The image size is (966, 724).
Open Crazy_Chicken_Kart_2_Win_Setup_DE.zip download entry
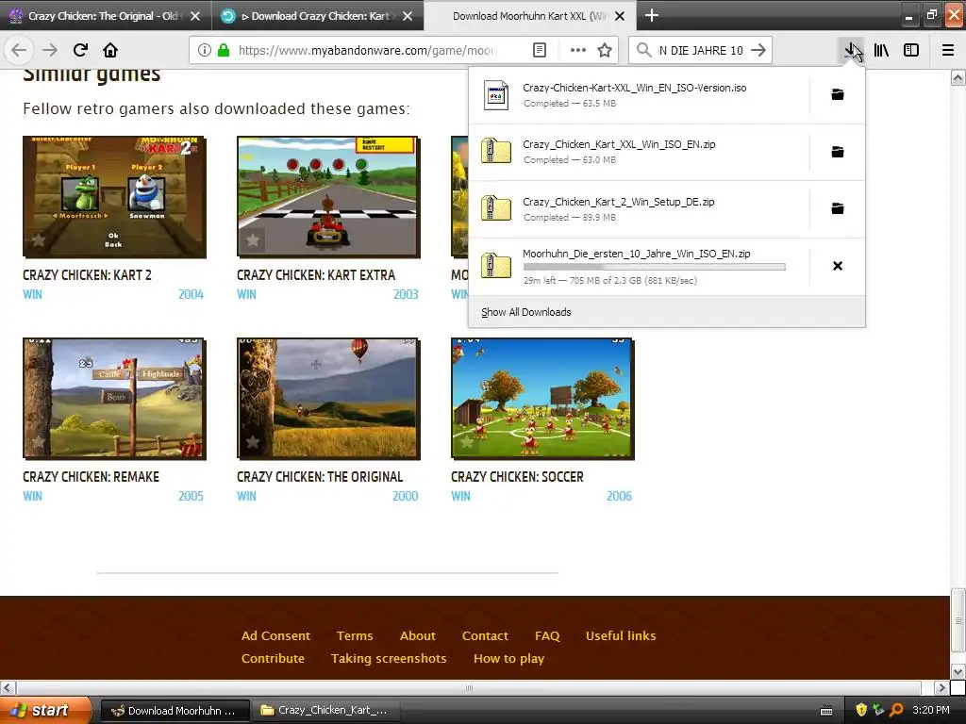pyautogui.click(x=639, y=208)
